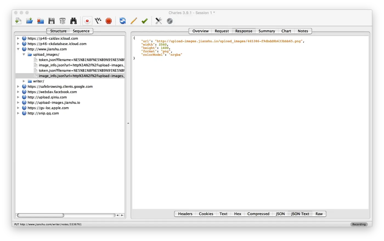Open Find with the binoculars icon
This screenshot has width=384, height=241.
pos(74,21)
